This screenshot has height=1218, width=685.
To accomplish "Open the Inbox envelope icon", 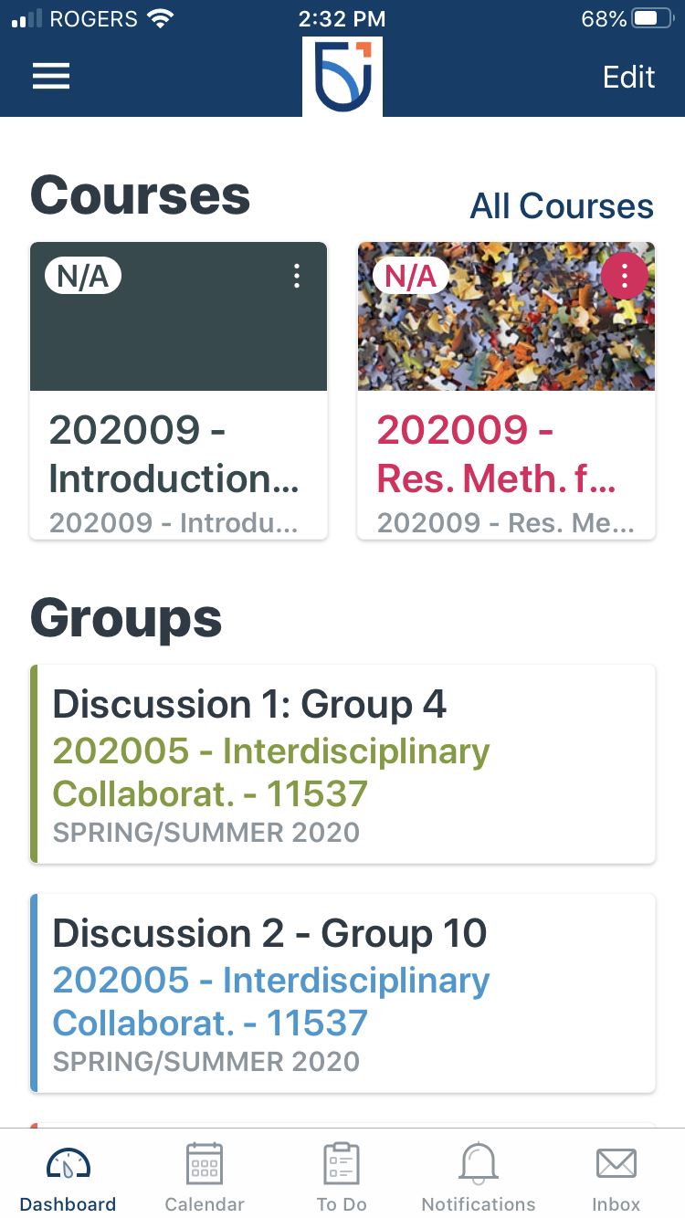I will pyautogui.click(x=616, y=1163).
